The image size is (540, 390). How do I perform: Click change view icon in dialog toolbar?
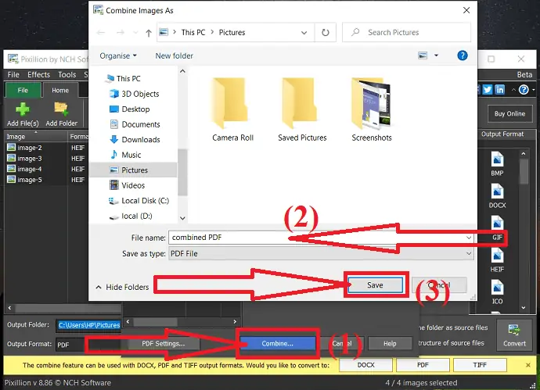click(x=423, y=55)
